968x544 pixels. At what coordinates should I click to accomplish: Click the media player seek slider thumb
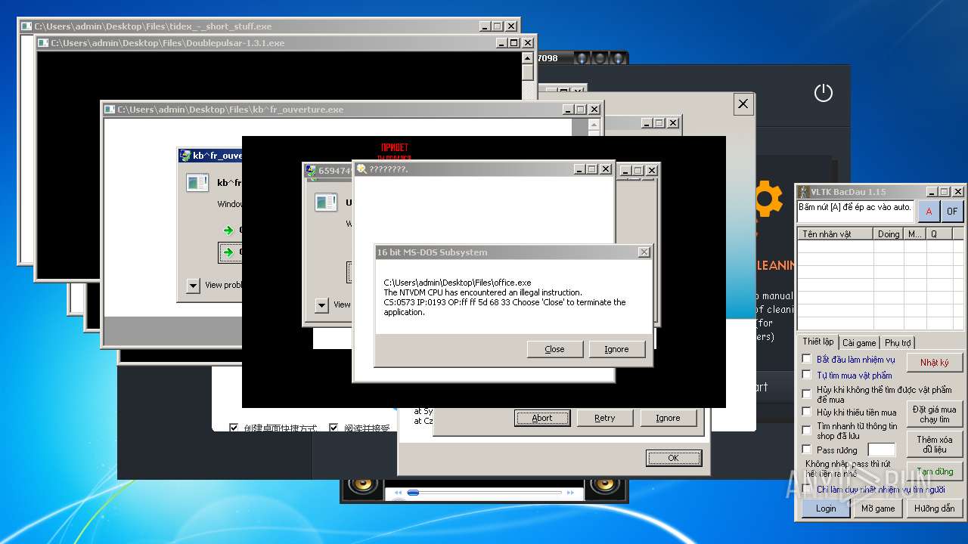click(413, 493)
